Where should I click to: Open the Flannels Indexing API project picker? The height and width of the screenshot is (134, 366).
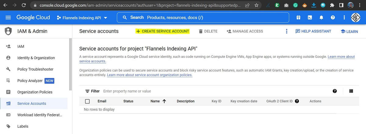coord(82,18)
